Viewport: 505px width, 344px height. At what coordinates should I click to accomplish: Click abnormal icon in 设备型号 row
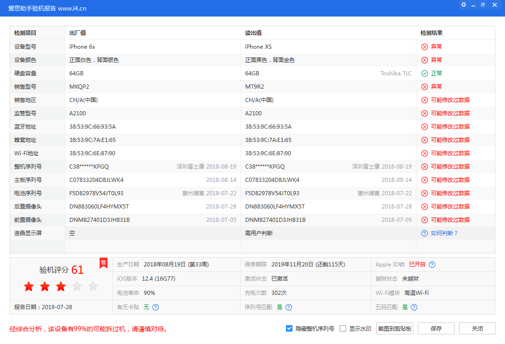tap(425, 47)
